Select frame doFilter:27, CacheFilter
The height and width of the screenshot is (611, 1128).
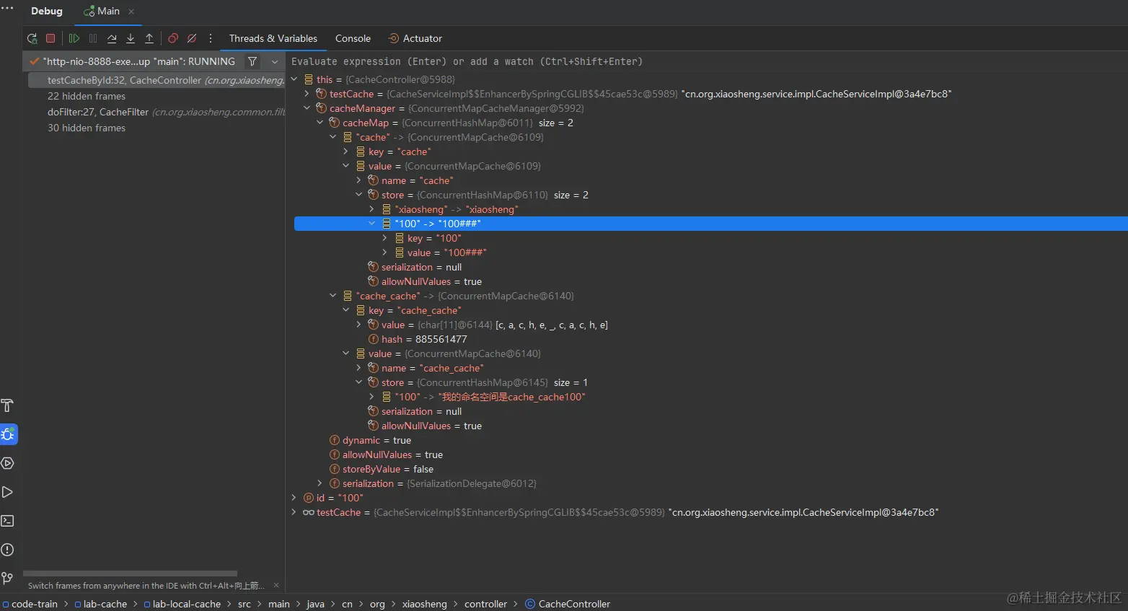tap(157, 112)
